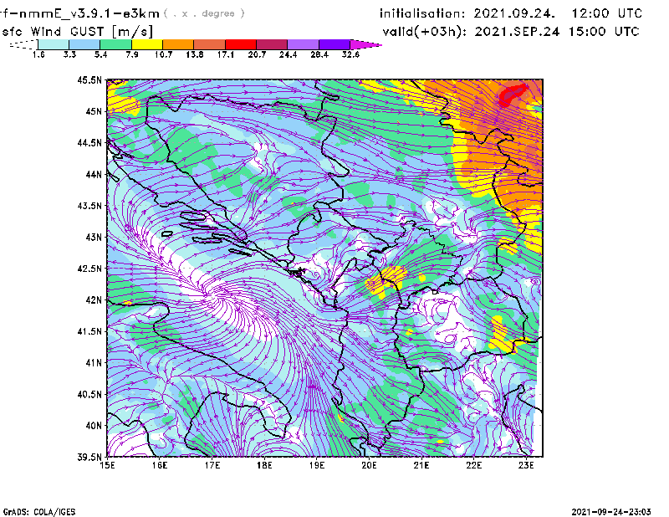This screenshot has width=669, height=517.
Task: Click the 41.5N latitude label
Action: tap(89, 330)
